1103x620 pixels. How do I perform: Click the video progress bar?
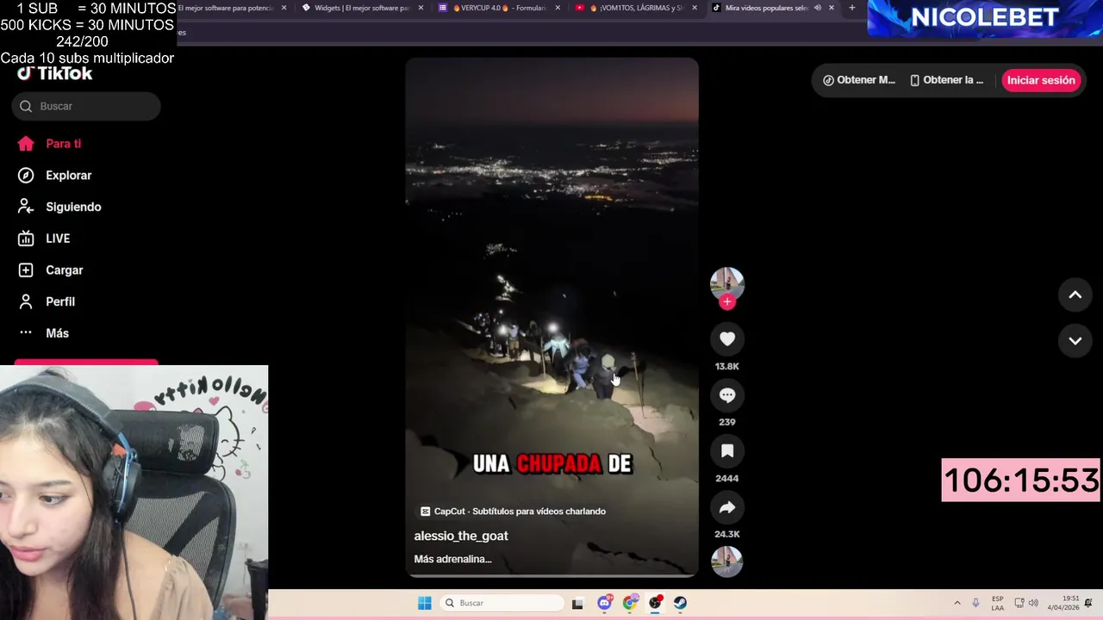(551, 574)
